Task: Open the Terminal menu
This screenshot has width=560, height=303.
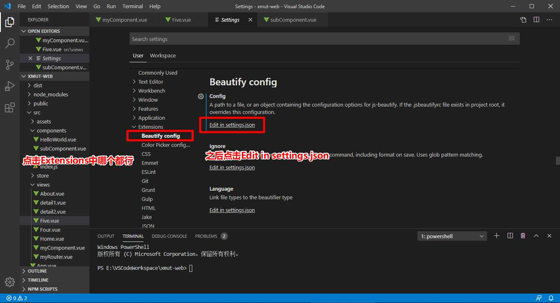Action: pos(132,6)
